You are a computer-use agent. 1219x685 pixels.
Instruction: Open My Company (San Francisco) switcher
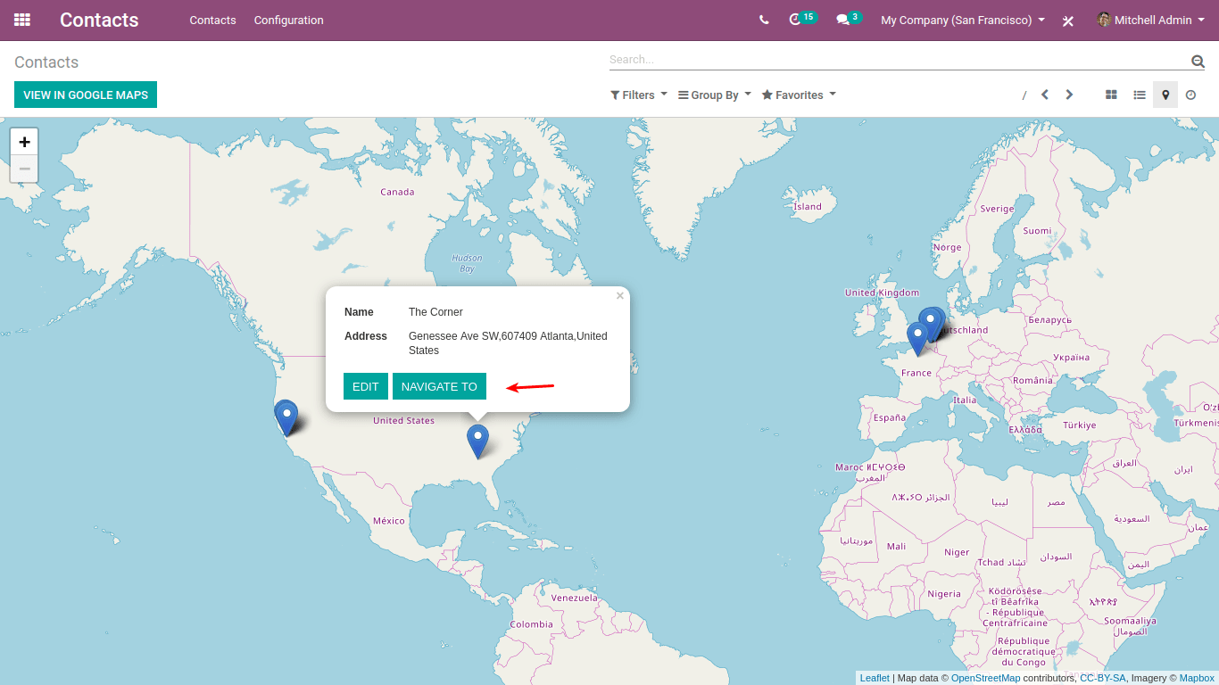click(x=963, y=20)
